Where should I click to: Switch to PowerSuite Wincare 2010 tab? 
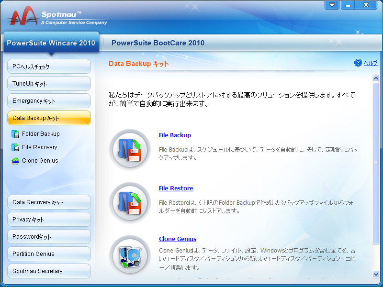(51, 43)
